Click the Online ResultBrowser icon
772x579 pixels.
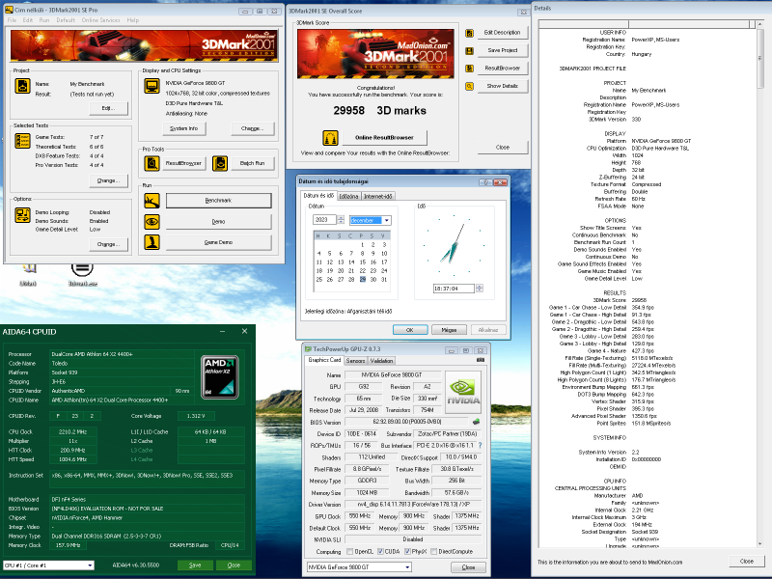pyautogui.click(x=330, y=137)
